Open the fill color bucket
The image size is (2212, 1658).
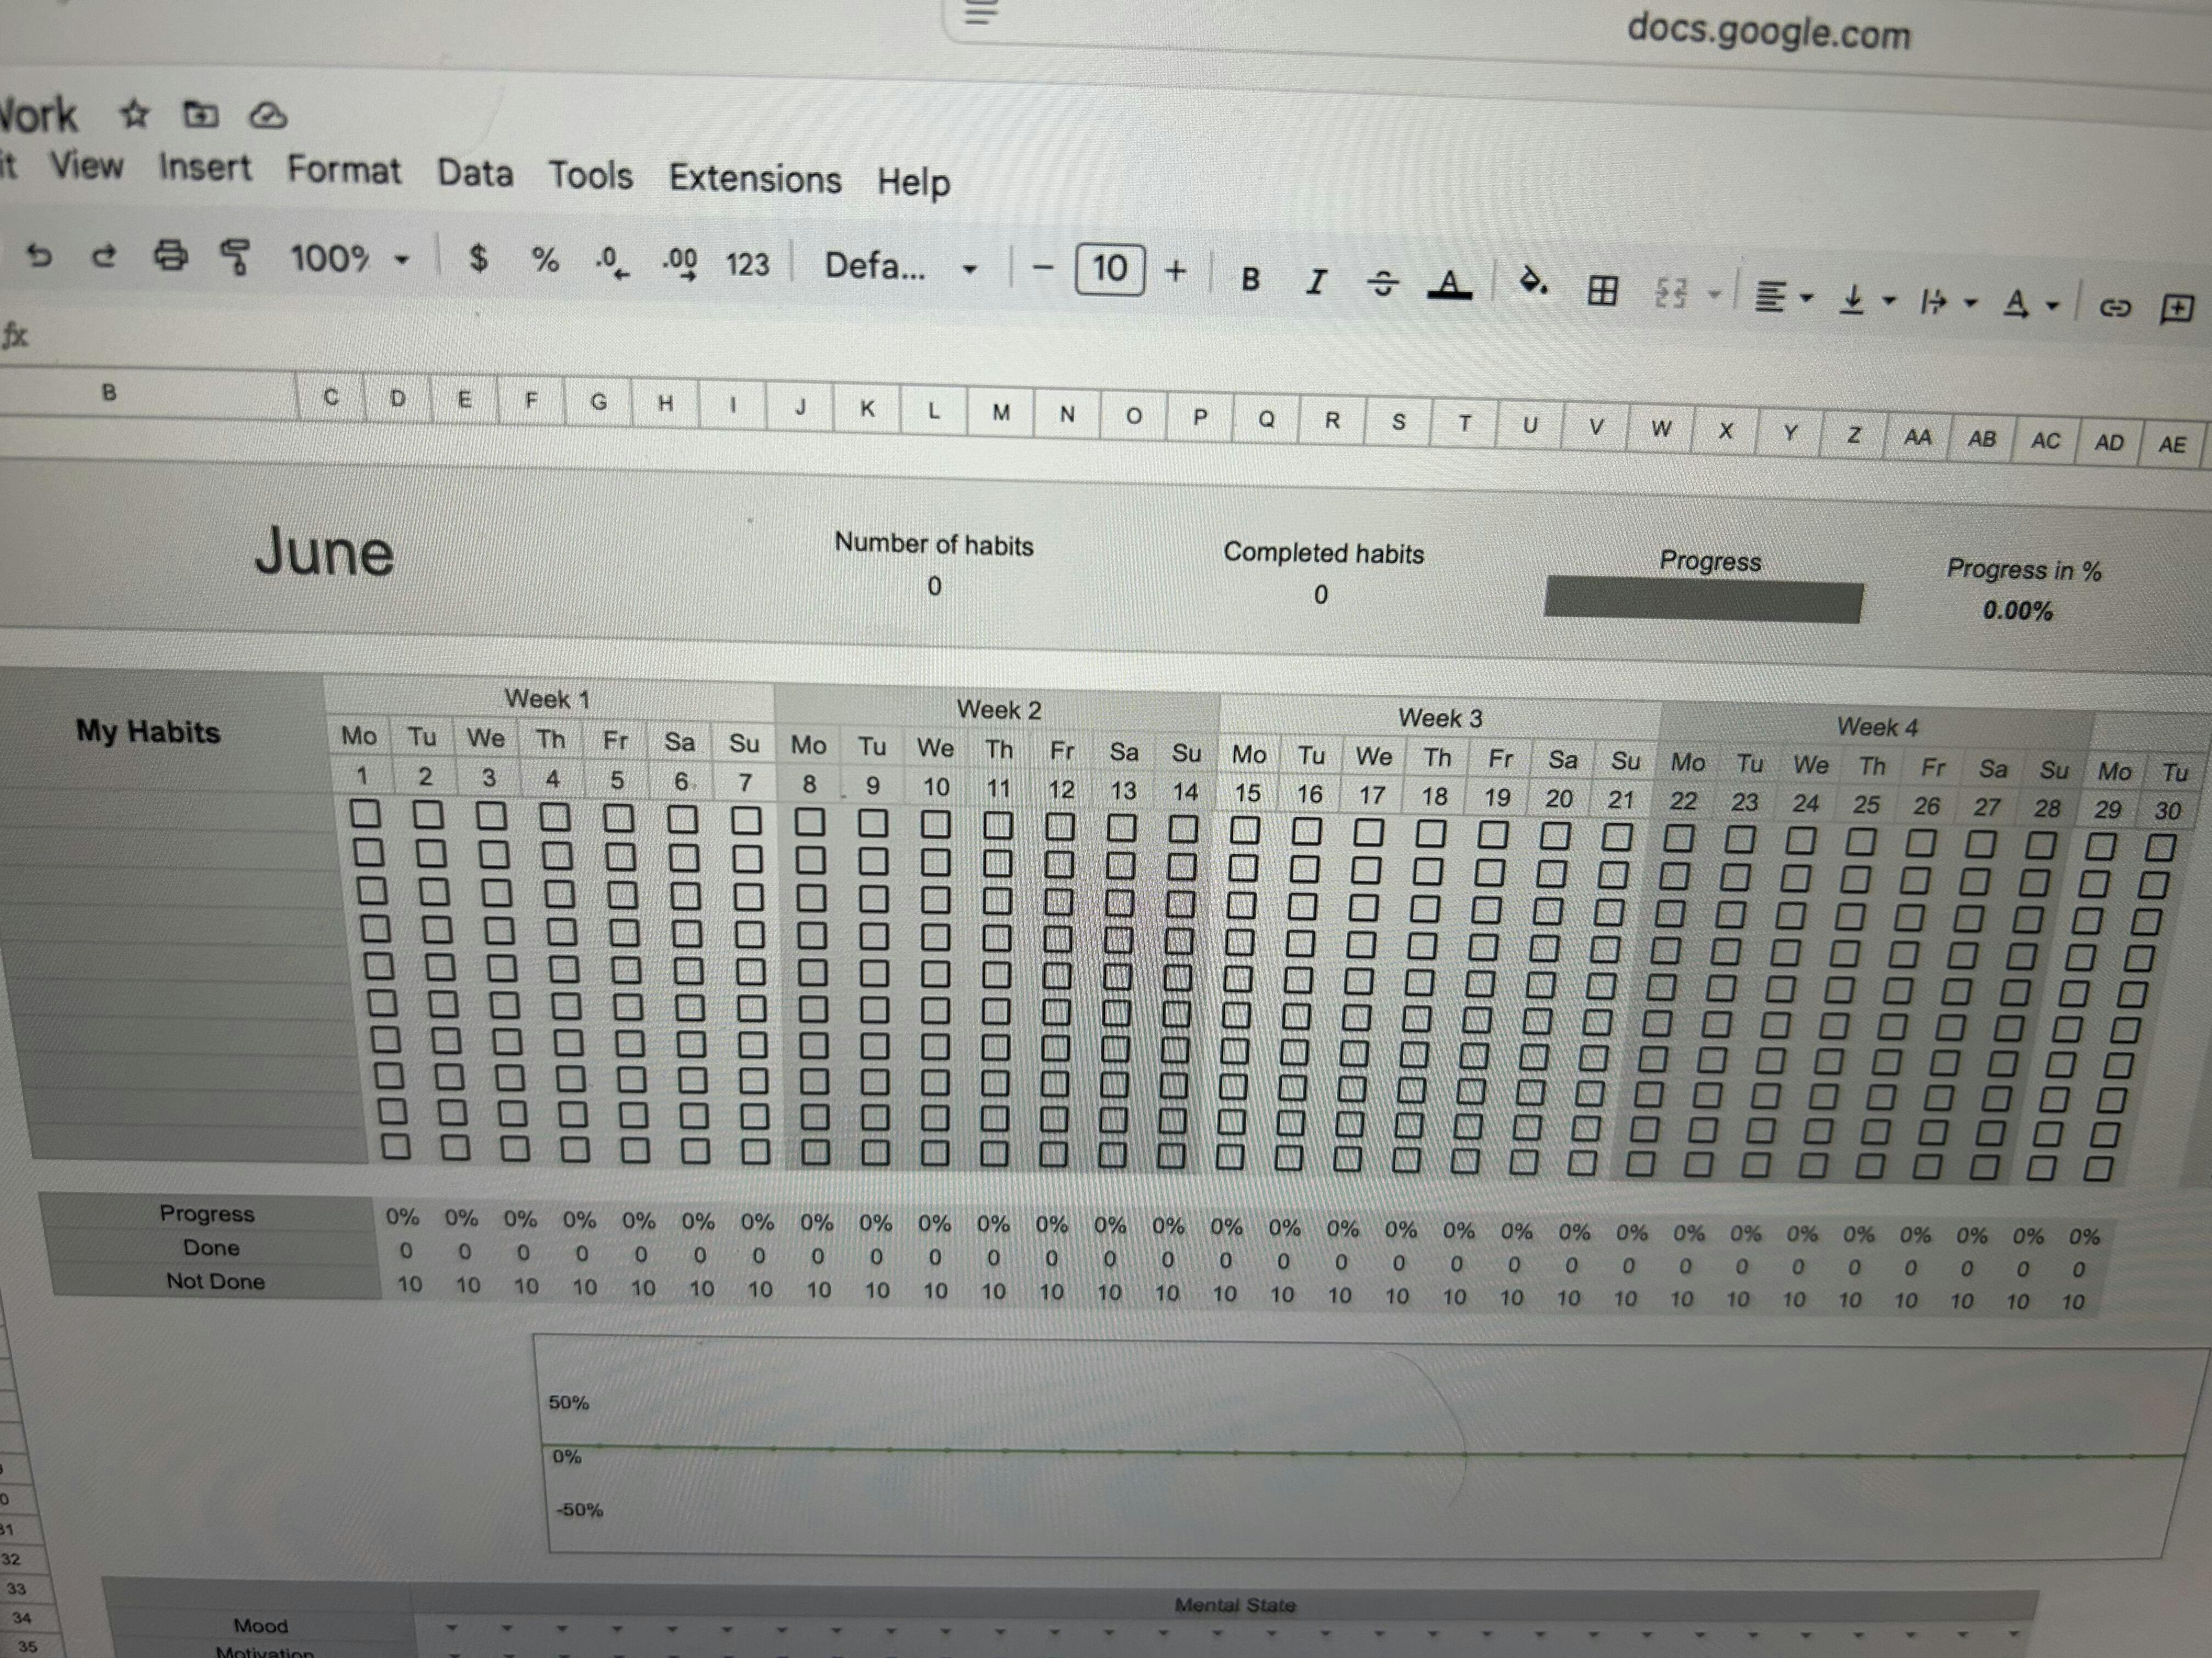pos(1532,284)
